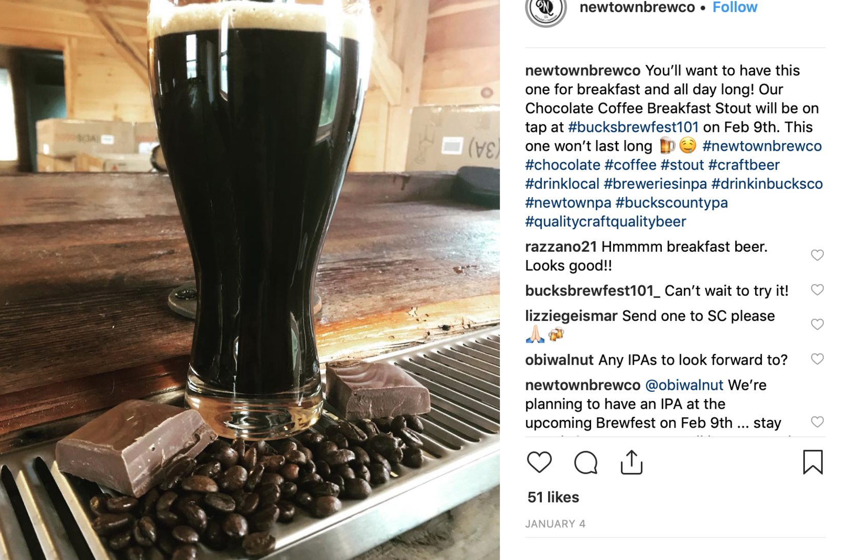
Task: Open the #craftbeer hashtag link
Action: (744, 165)
